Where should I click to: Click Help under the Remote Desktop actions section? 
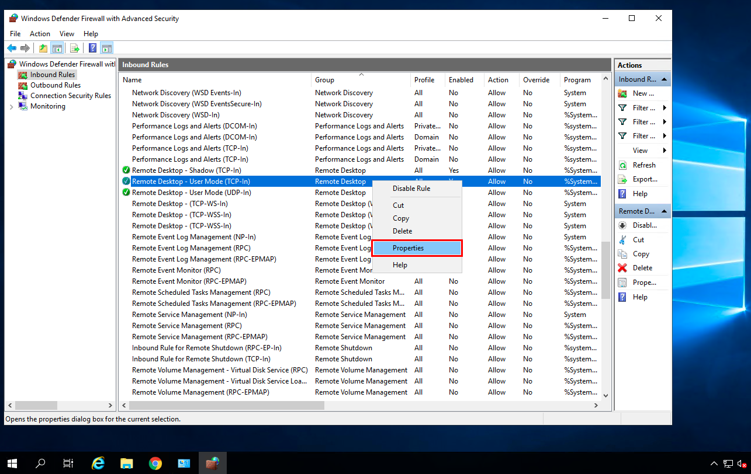tap(640, 297)
